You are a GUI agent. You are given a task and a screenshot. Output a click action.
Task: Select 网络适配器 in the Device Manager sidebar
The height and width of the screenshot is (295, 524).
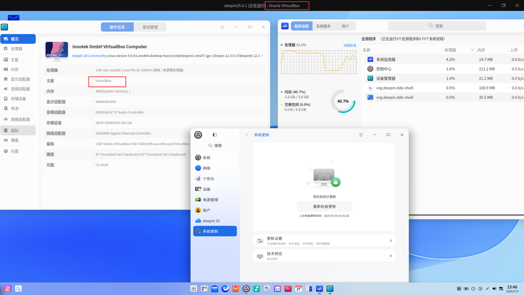pos(18,119)
